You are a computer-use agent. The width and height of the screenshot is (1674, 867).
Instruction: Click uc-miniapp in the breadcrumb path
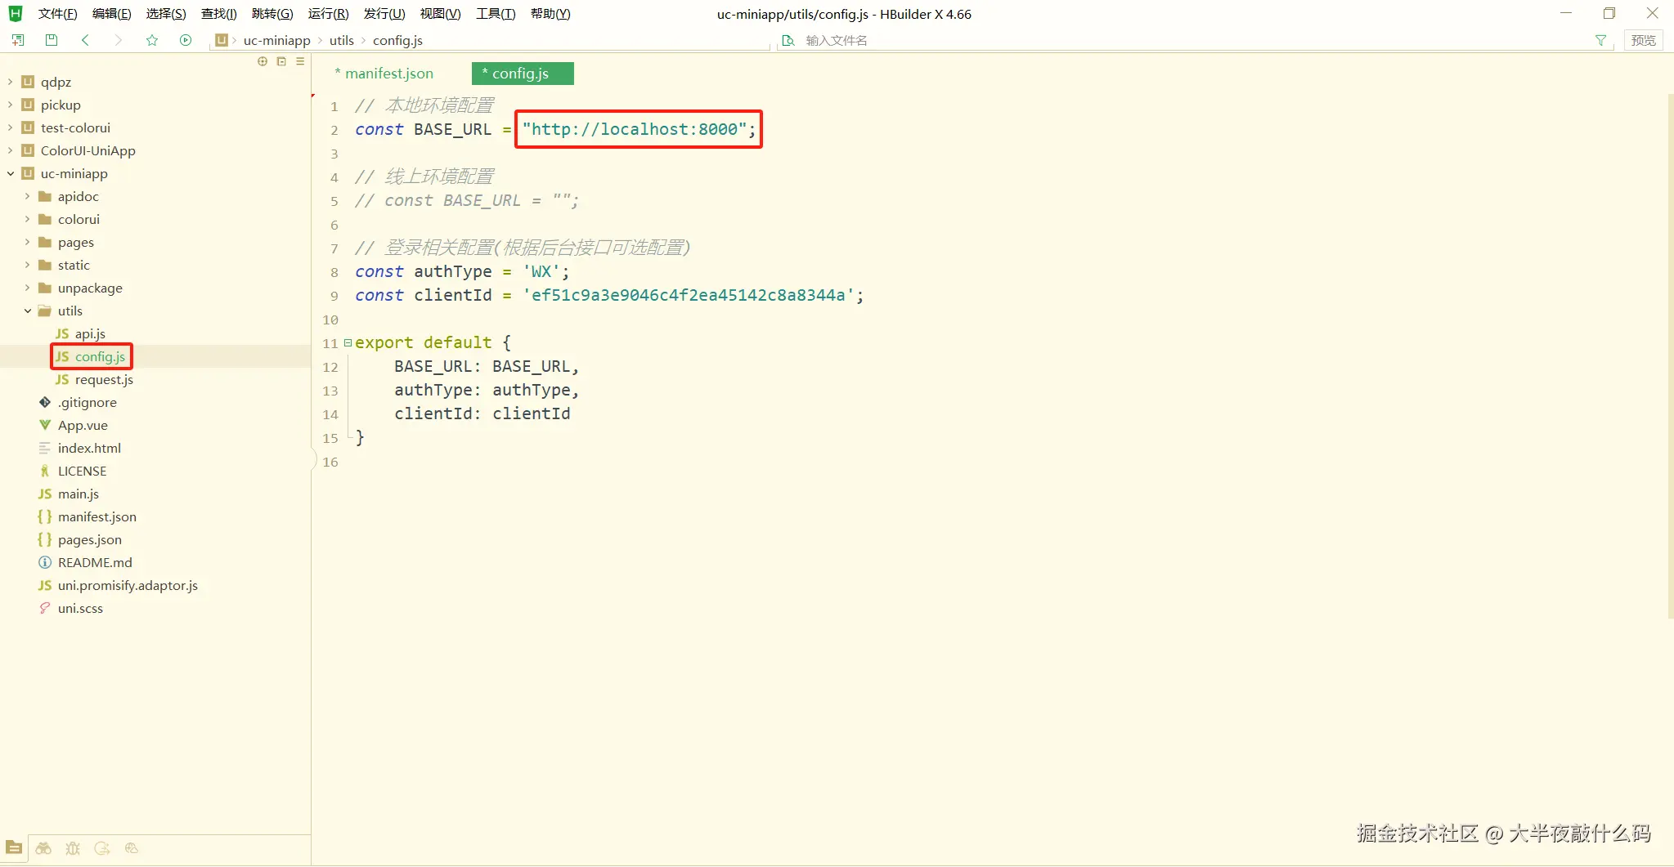coord(276,40)
